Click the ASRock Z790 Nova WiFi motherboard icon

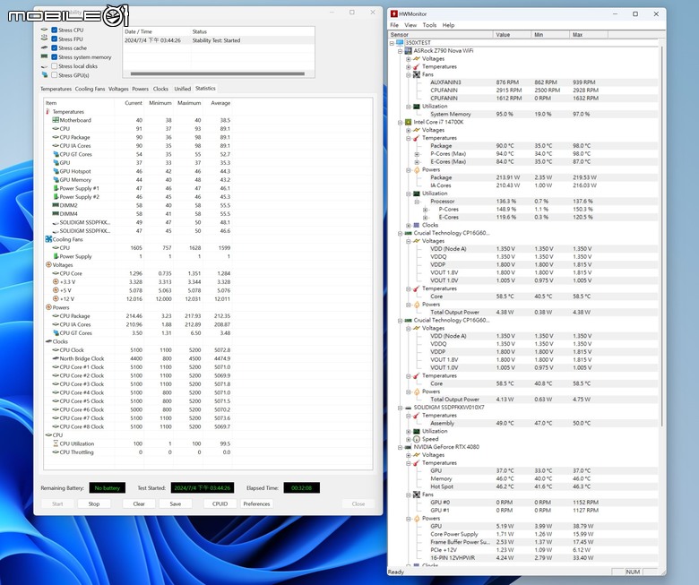409,51
